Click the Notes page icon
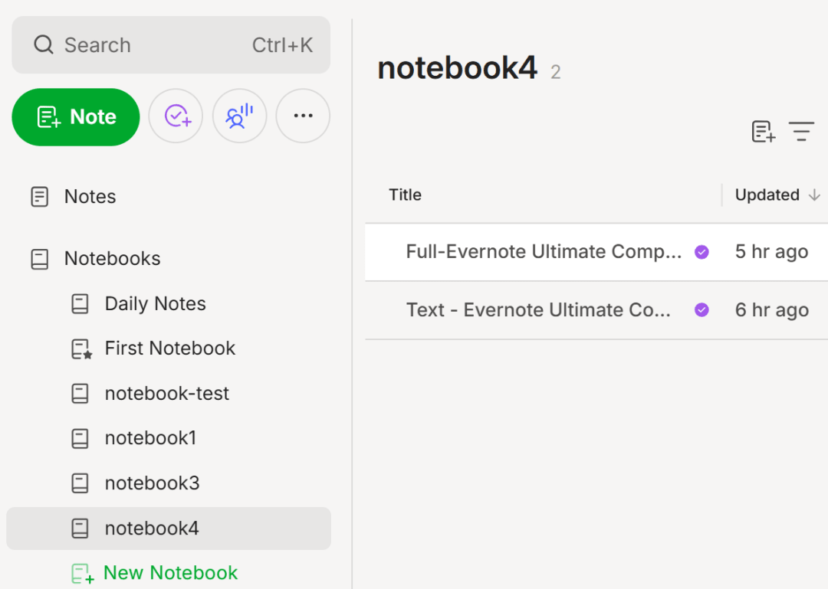The height and width of the screenshot is (589, 828). click(40, 196)
